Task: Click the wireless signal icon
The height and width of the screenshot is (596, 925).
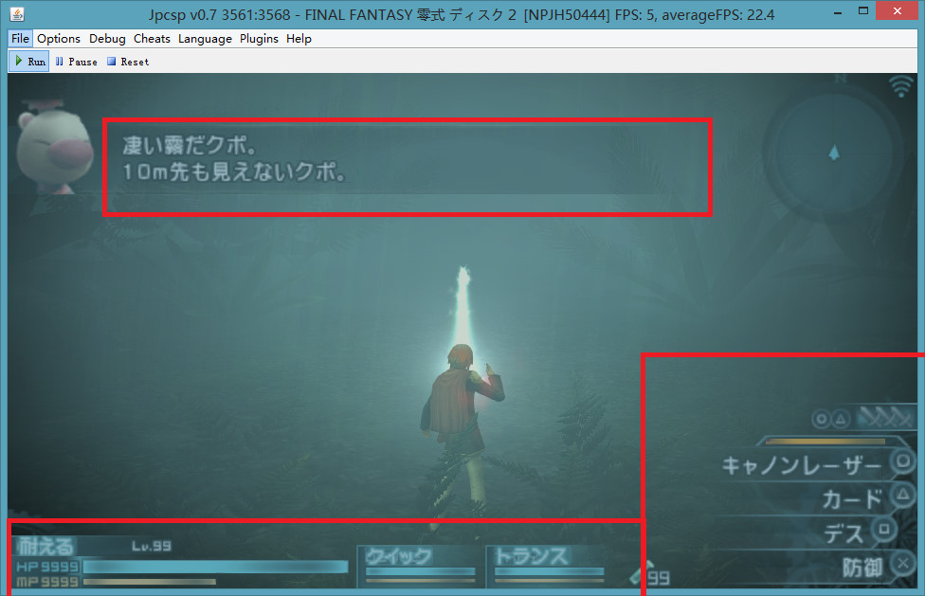Action: click(900, 86)
